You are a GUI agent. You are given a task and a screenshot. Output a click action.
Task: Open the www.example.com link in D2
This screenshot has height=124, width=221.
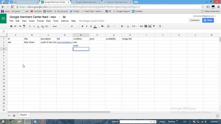pos(65,42)
